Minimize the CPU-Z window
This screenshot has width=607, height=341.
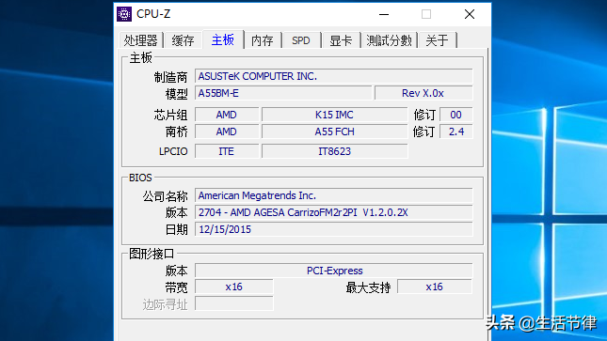[384, 14]
